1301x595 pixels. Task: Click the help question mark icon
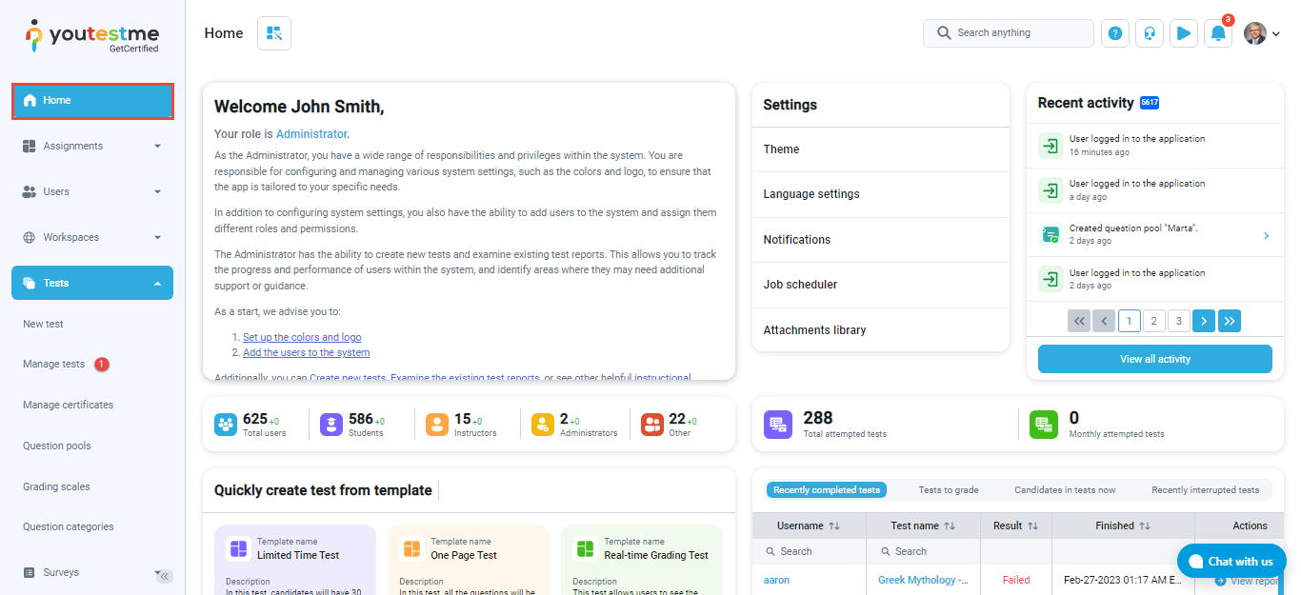[1115, 33]
